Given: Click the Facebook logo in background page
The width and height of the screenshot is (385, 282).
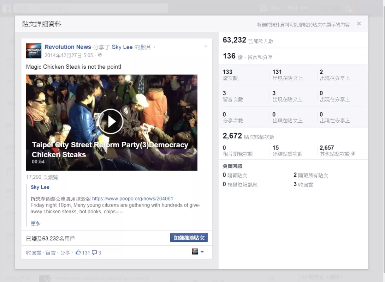Looking at the screenshot, I should [x=7, y=8].
